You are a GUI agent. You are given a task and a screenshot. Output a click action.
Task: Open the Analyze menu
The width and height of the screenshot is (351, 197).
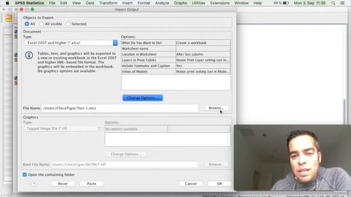tap(162, 3)
